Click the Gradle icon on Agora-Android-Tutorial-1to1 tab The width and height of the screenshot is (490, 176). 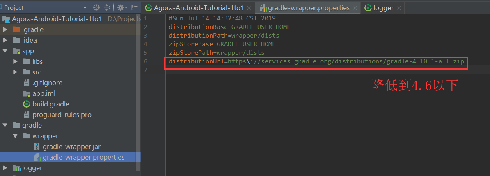[x=149, y=8]
